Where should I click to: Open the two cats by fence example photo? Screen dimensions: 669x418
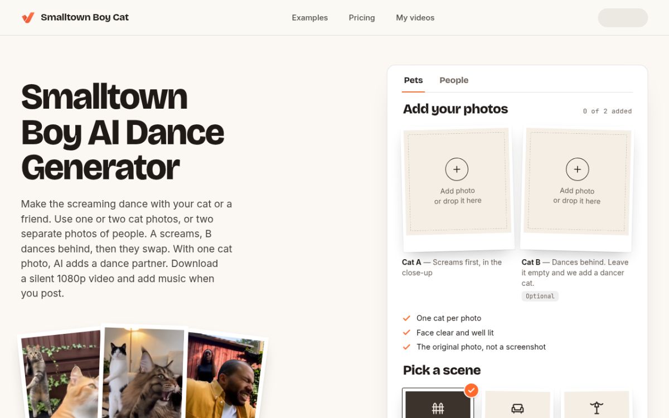click(60, 375)
